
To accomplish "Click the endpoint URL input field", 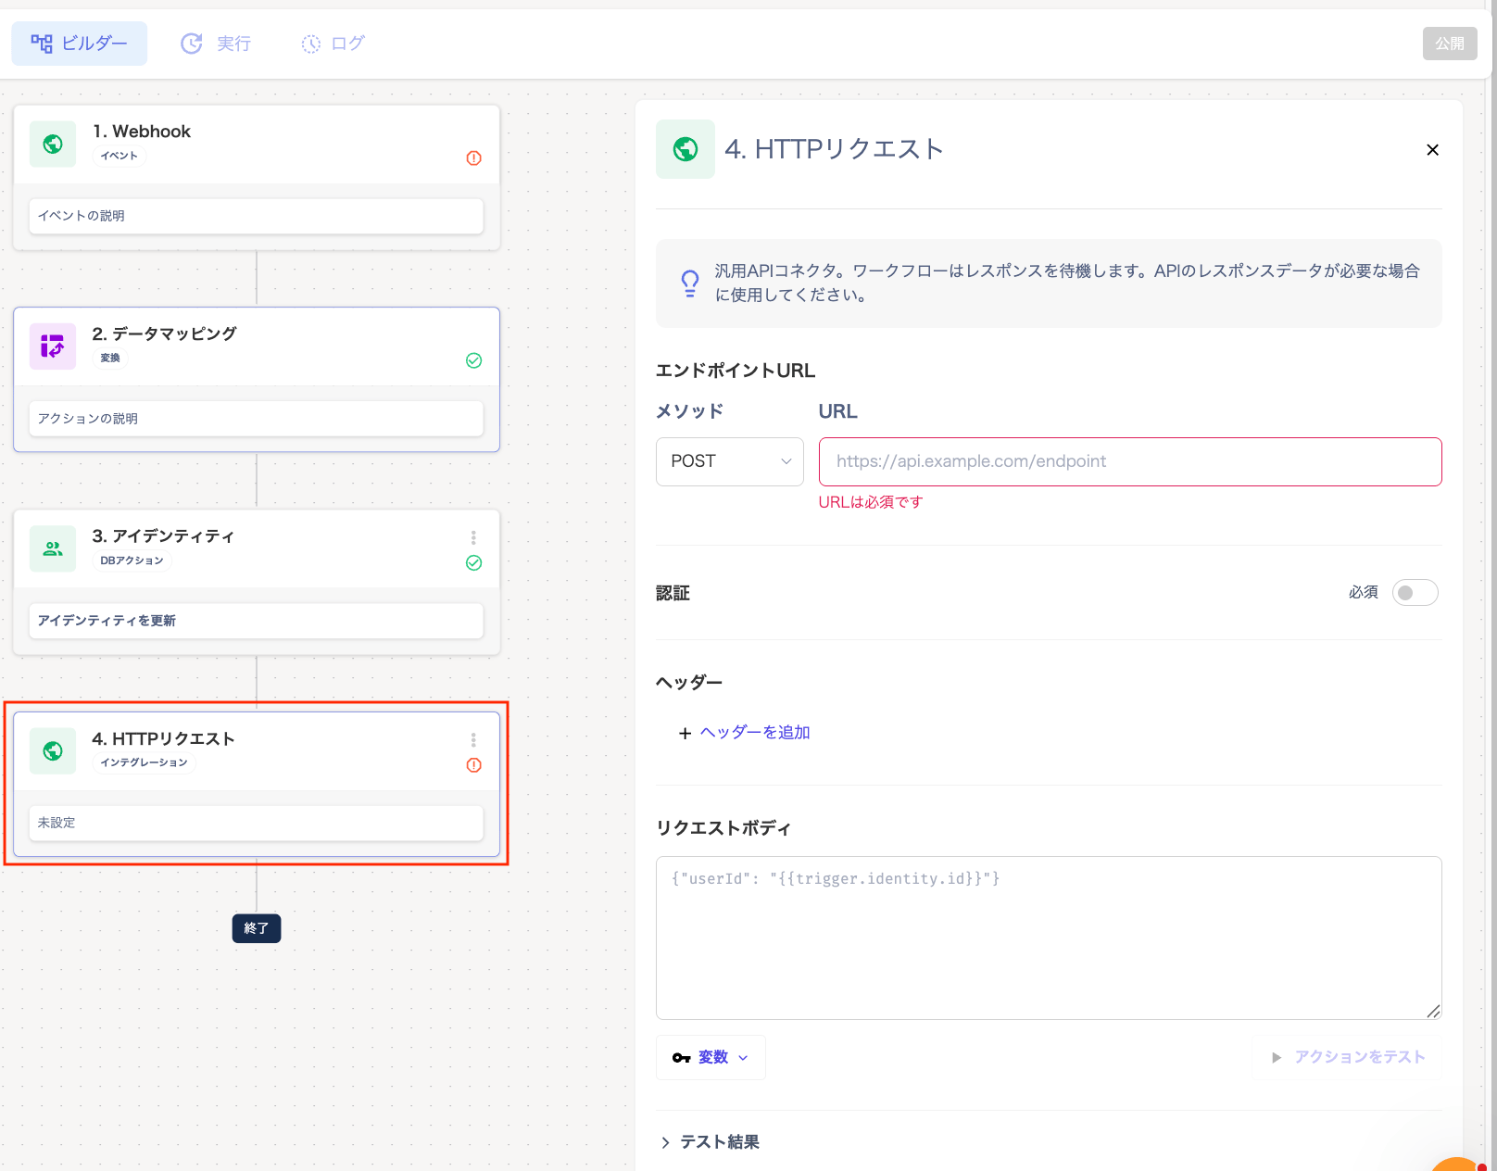I will pos(1130,461).
